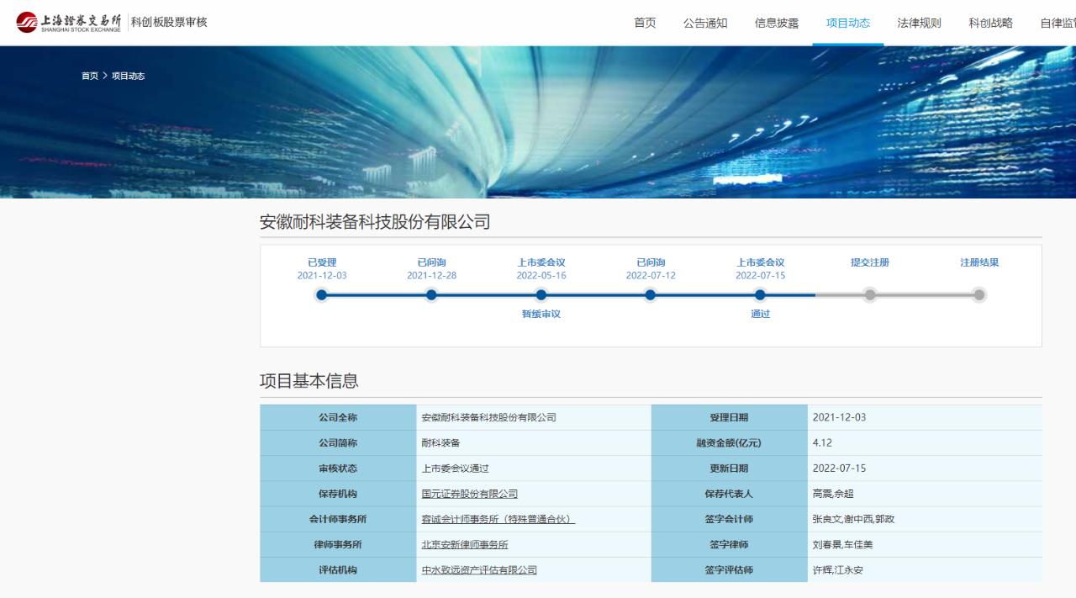The width and height of the screenshot is (1076, 598).
Task: Click the 融资金额(亿元) label cell
Action: click(730, 442)
